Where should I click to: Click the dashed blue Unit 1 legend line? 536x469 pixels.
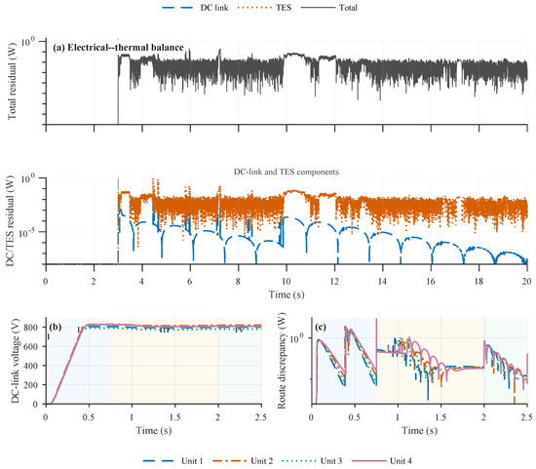[159, 461]
